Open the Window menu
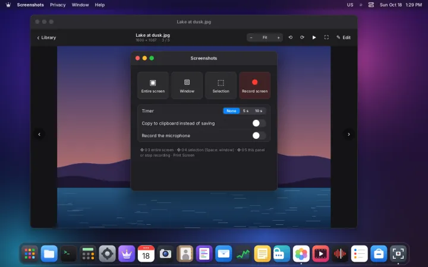Screen dimensions: 428x267 point(80,5)
